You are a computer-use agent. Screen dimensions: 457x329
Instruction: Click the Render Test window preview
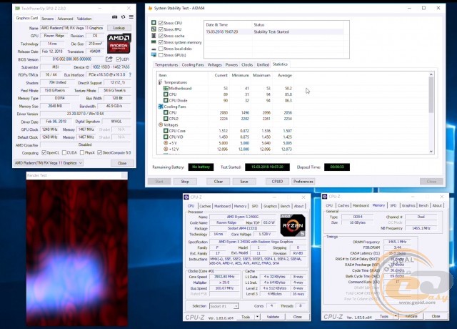(x=77, y=252)
